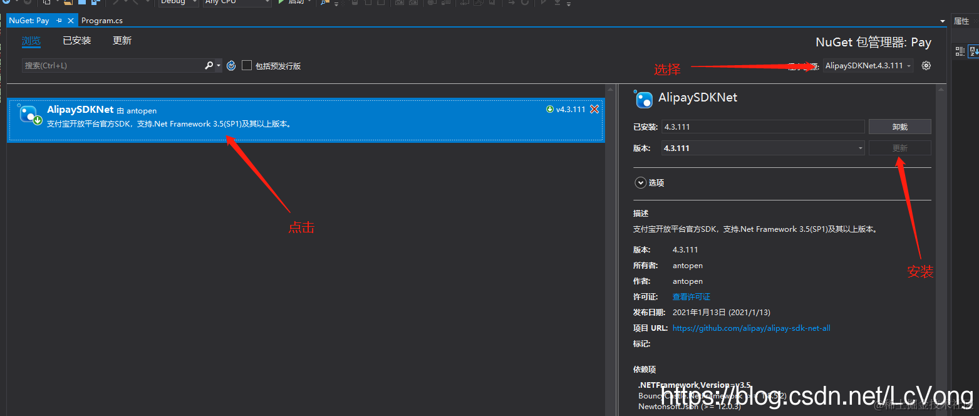979x416 pixels.
Task: Open package source settings gear
Action: point(926,65)
